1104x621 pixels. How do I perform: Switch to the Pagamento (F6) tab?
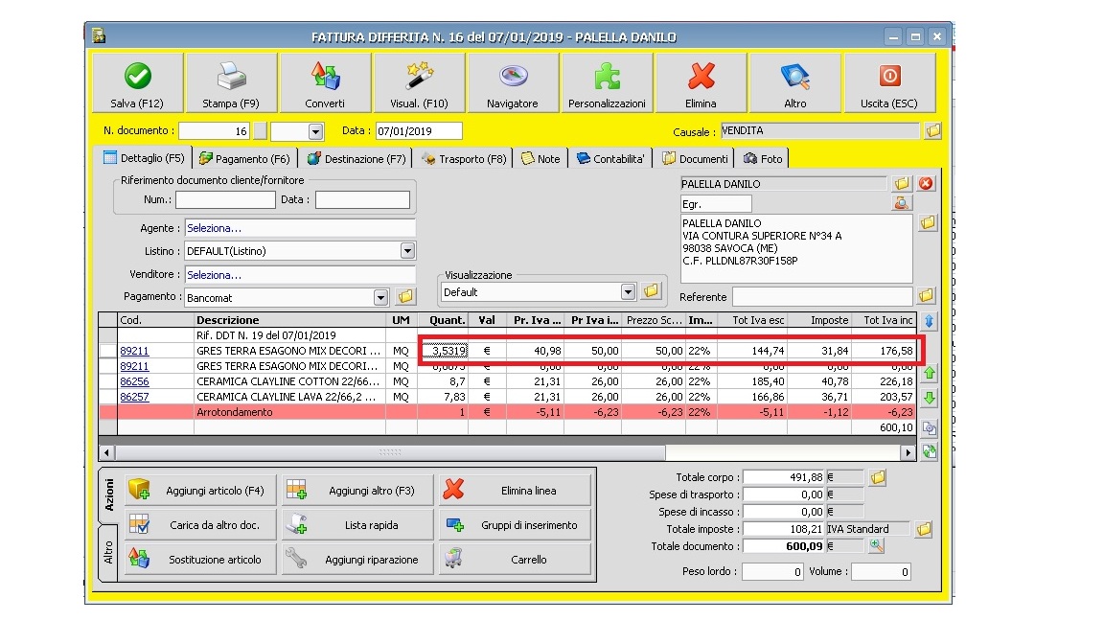click(244, 159)
